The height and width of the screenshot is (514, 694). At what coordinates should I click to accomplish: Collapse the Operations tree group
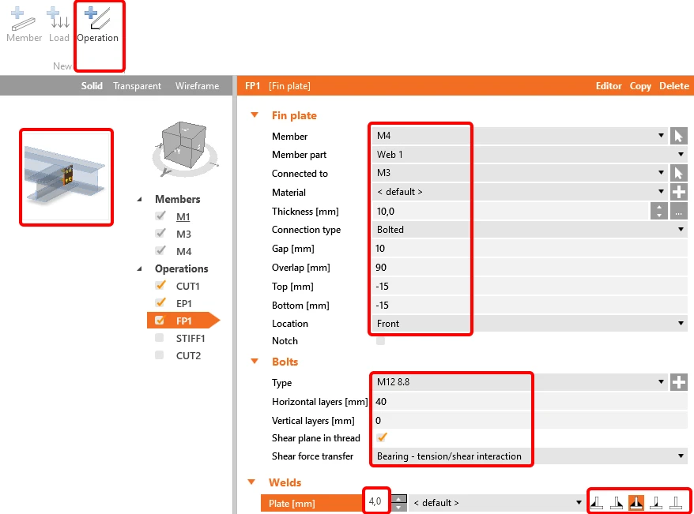pos(140,268)
